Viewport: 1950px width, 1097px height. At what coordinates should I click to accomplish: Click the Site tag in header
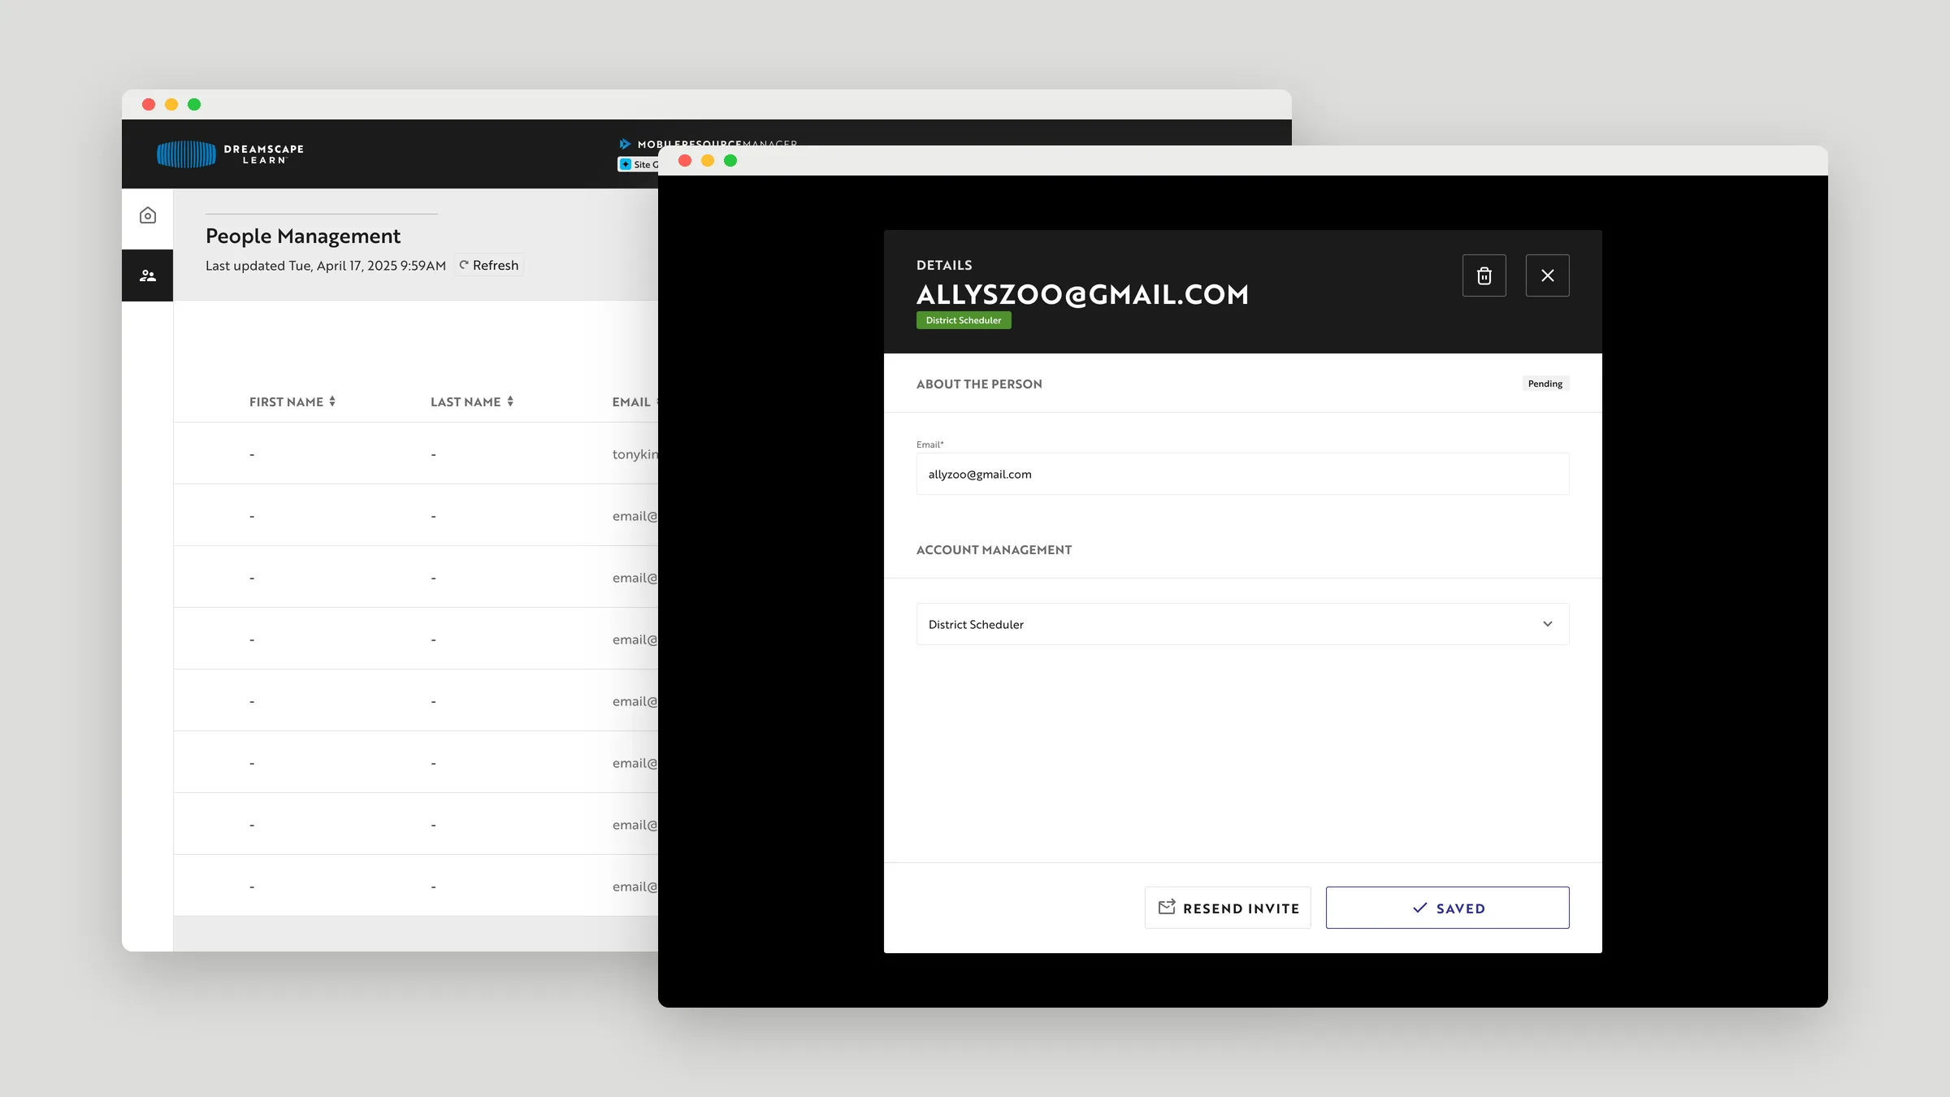pyautogui.click(x=639, y=164)
